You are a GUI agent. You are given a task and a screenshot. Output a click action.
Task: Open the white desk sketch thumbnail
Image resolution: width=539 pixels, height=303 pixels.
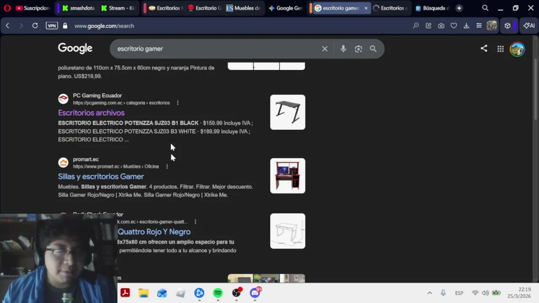288,231
